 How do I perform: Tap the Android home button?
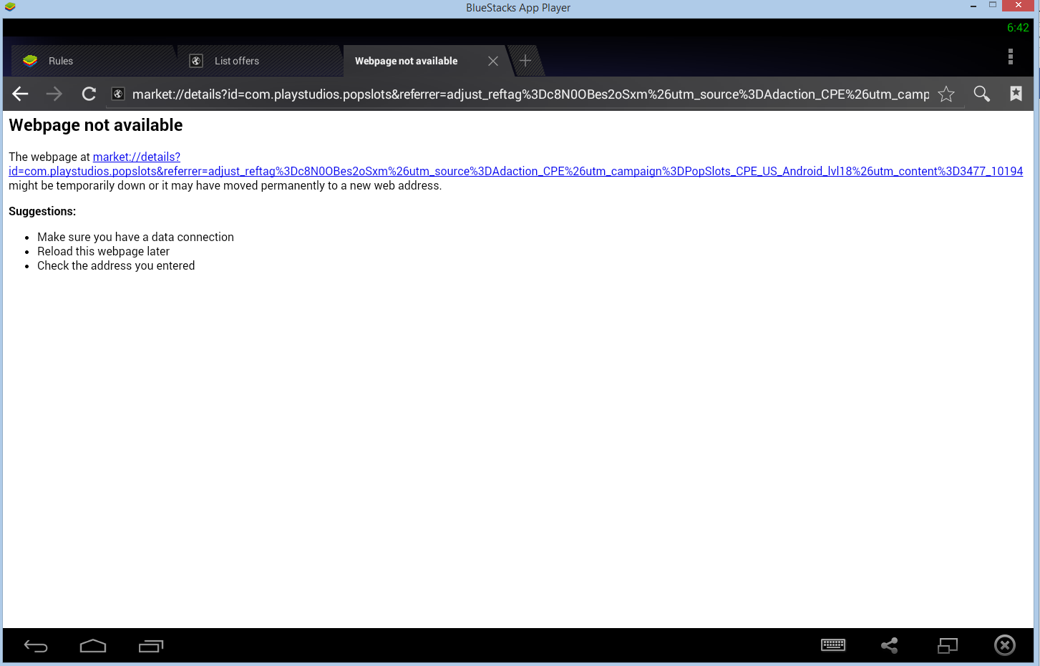[x=93, y=646]
